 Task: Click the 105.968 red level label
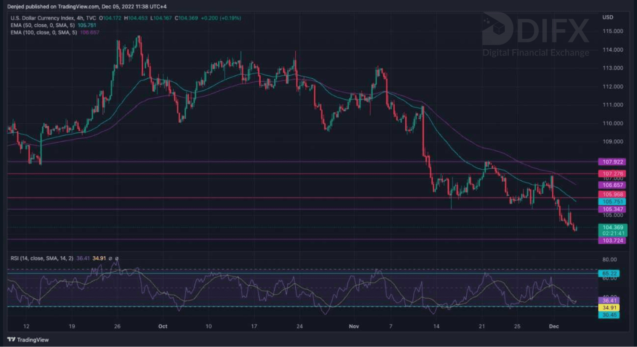pos(612,194)
